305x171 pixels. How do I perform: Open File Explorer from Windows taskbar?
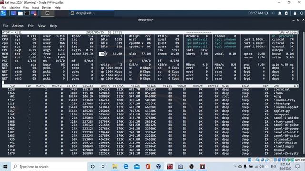click(115, 167)
